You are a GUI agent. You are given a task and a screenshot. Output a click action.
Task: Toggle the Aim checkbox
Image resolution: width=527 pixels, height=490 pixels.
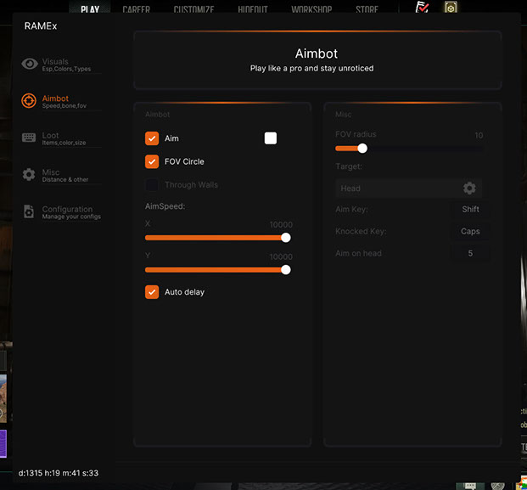point(152,138)
